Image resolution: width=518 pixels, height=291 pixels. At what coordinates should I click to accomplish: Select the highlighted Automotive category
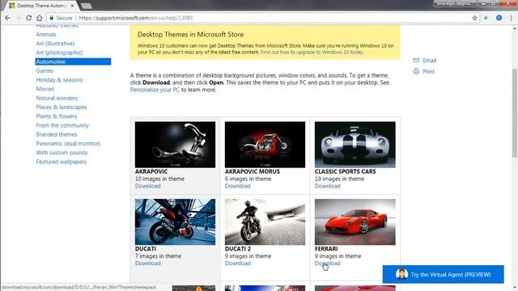[73, 61]
